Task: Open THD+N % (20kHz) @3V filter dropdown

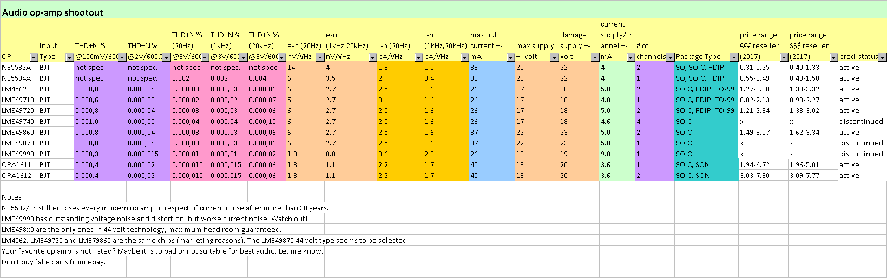Action: point(281,57)
